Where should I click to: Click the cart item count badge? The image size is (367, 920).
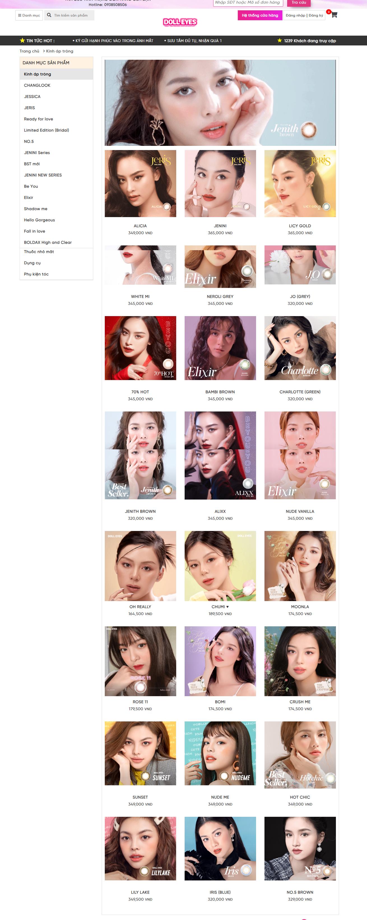pos(329,12)
